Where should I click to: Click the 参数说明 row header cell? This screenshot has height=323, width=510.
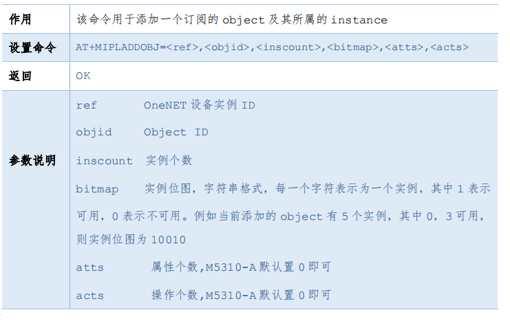(x=32, y=160)
